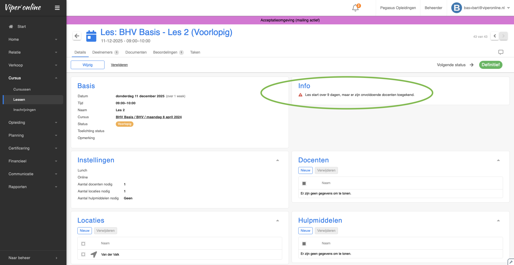Viewport: 514px width, 265px height.
Task: Open the notifications bell
Action: (355, 8)
